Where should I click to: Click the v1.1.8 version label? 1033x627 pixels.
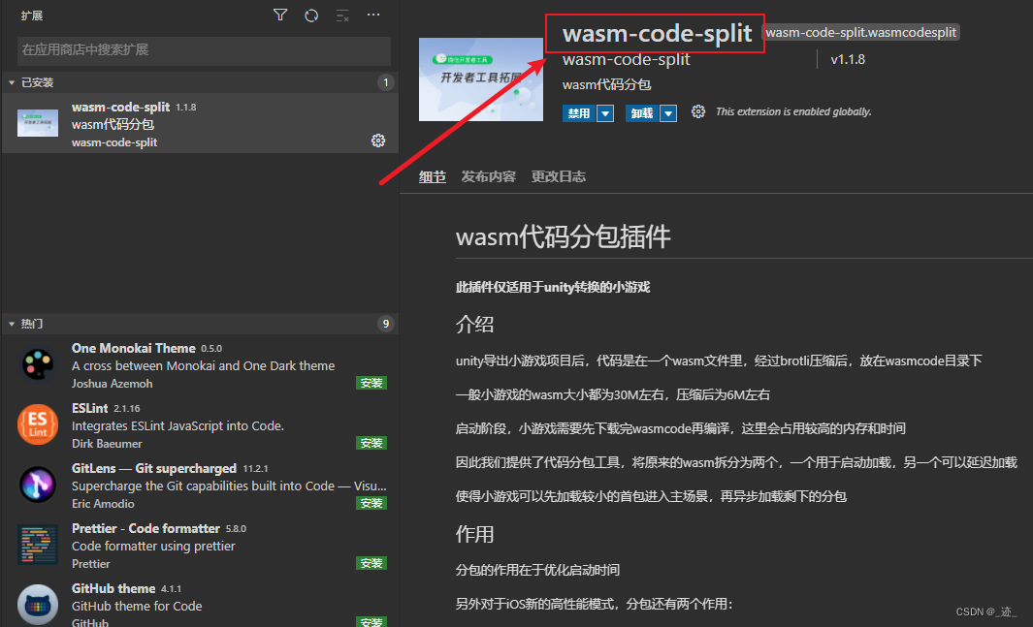[x=848, y=59]
